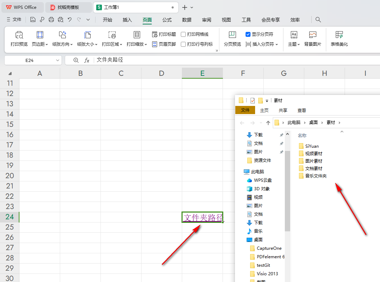380x282 pixels.
Task: Switch to 找稻壳模板 tab
Action: (68, 7)
